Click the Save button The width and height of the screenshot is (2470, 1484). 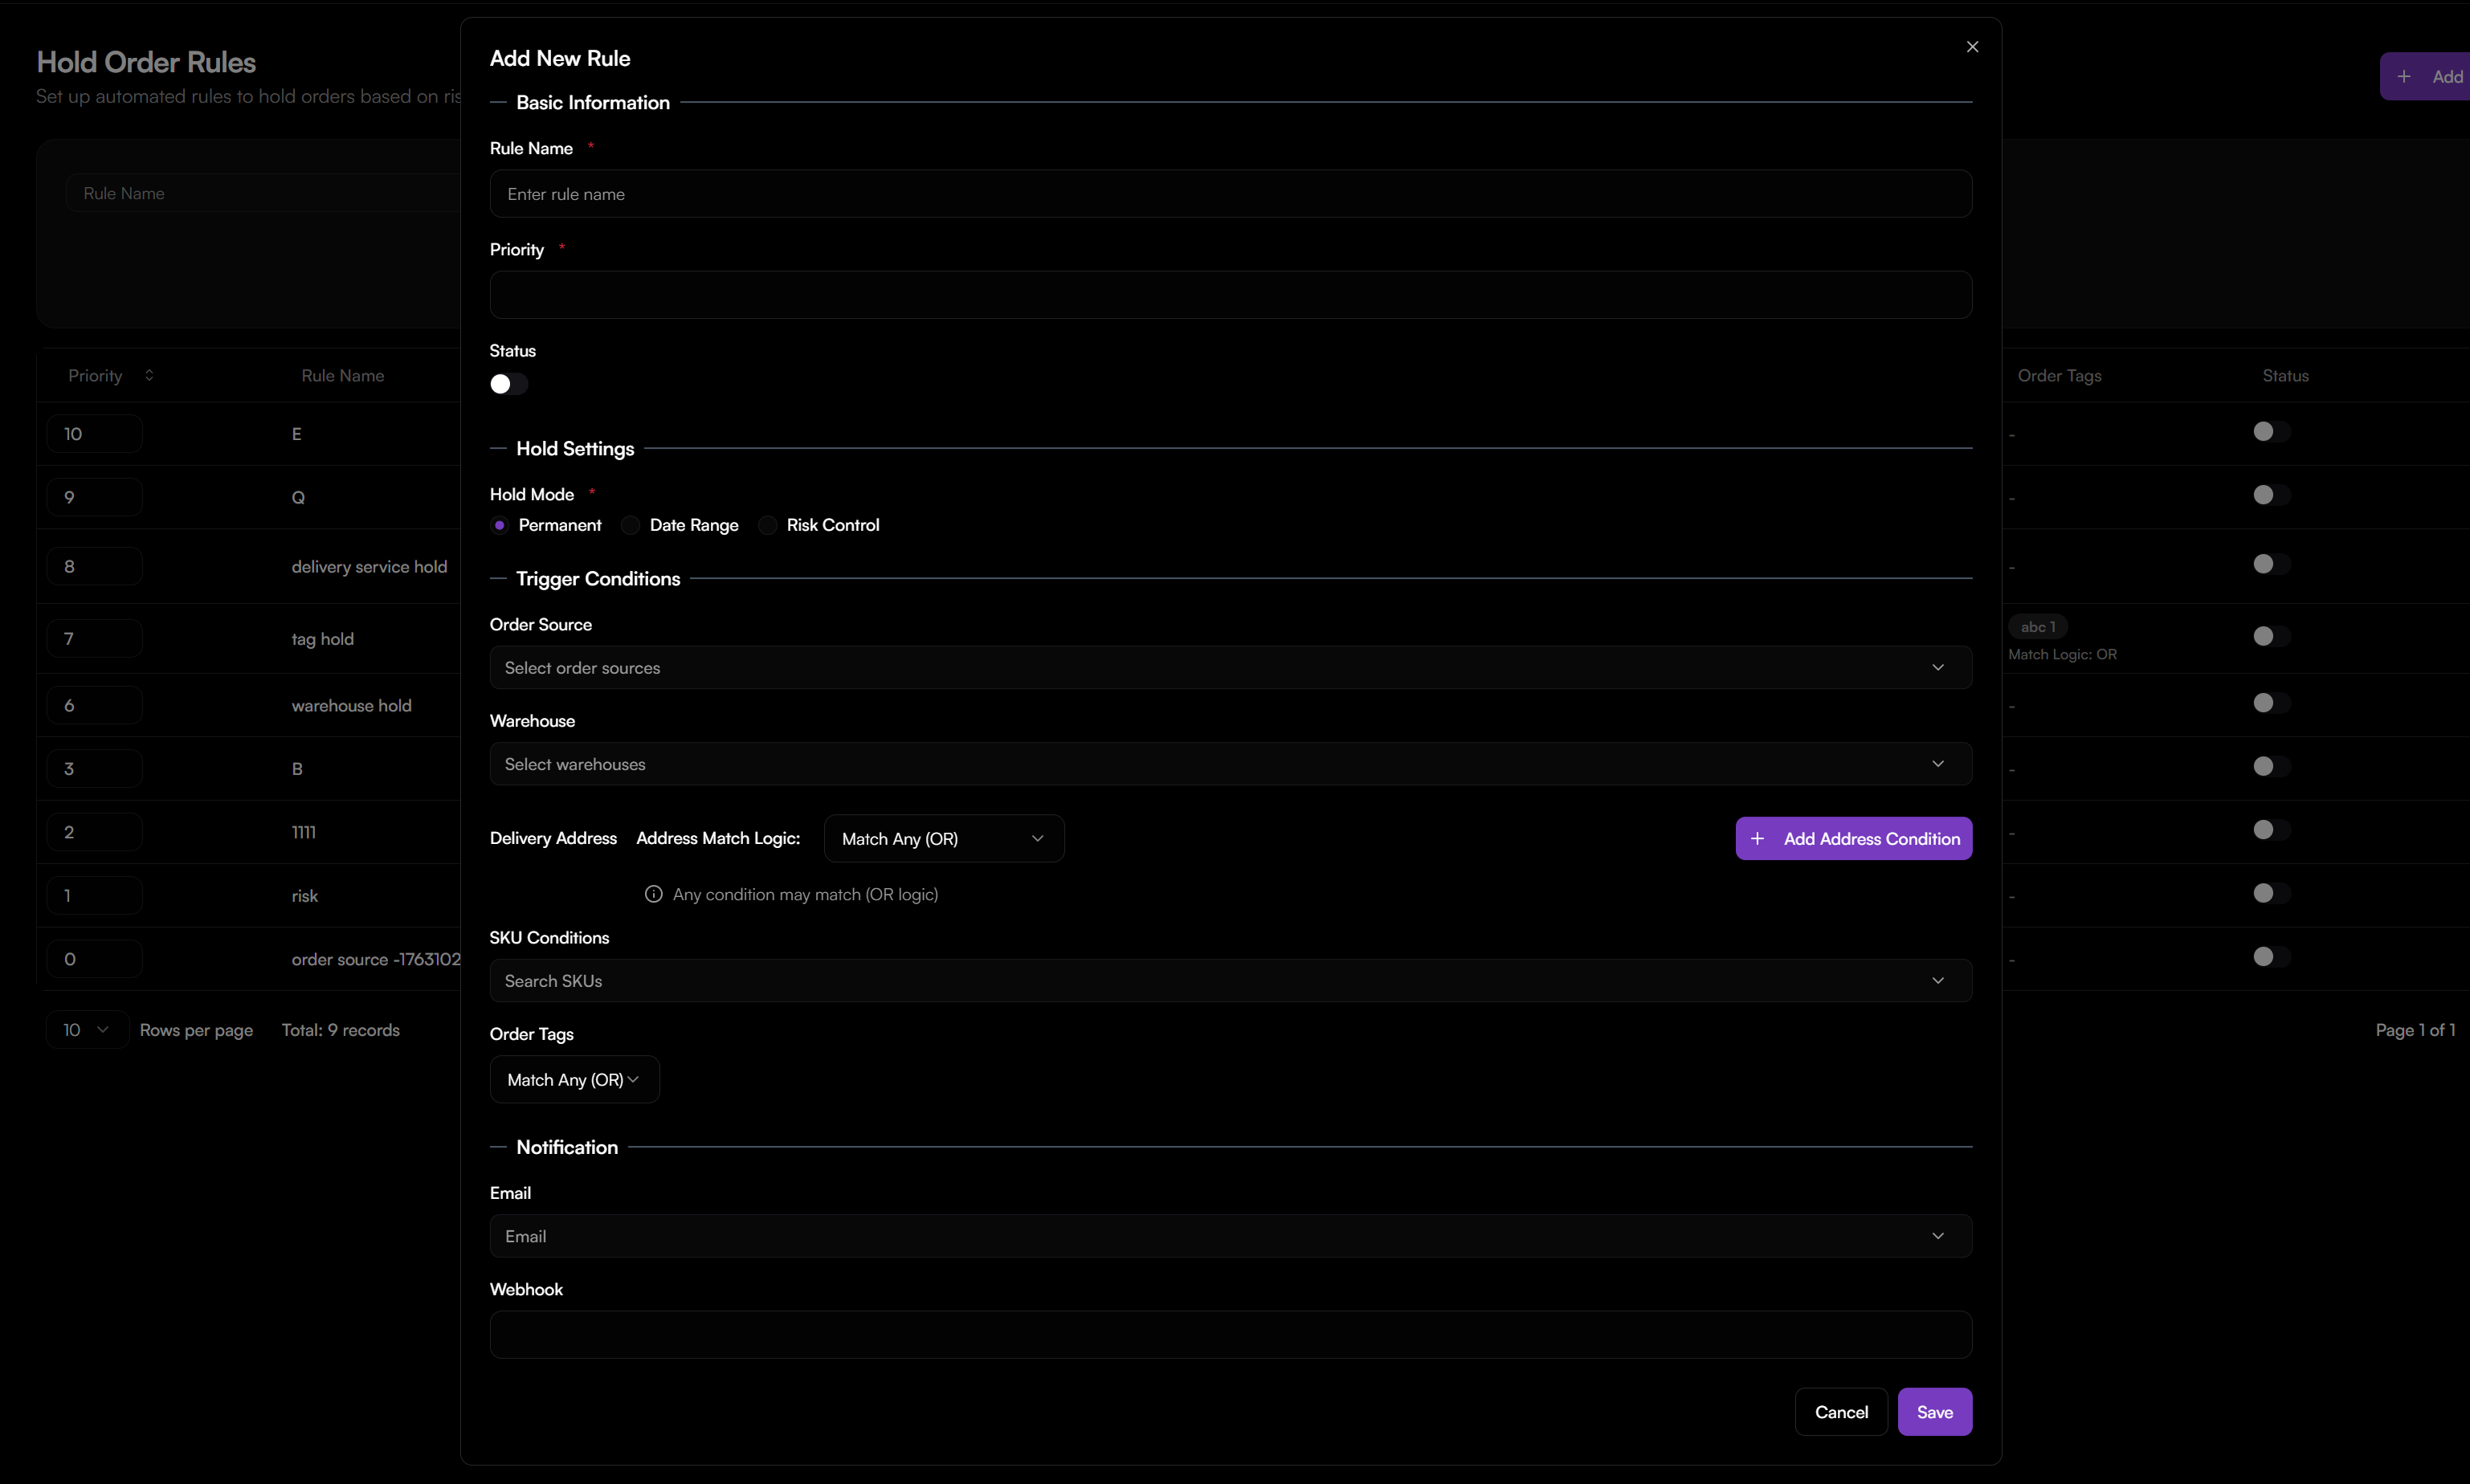[x=1934, y=1412]
